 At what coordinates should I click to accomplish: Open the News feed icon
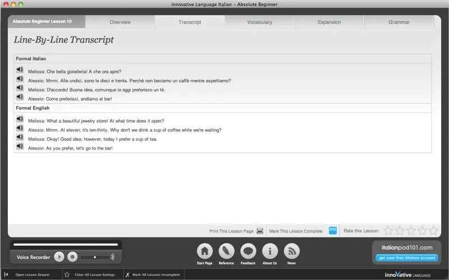tap(291, 251)
